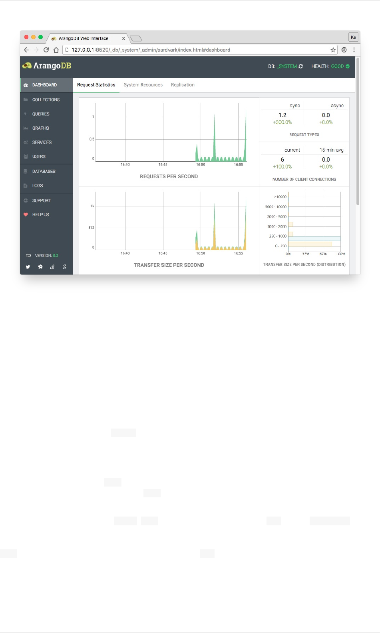Click the red heart Help Us icon
380x633 pixels.
26,214
